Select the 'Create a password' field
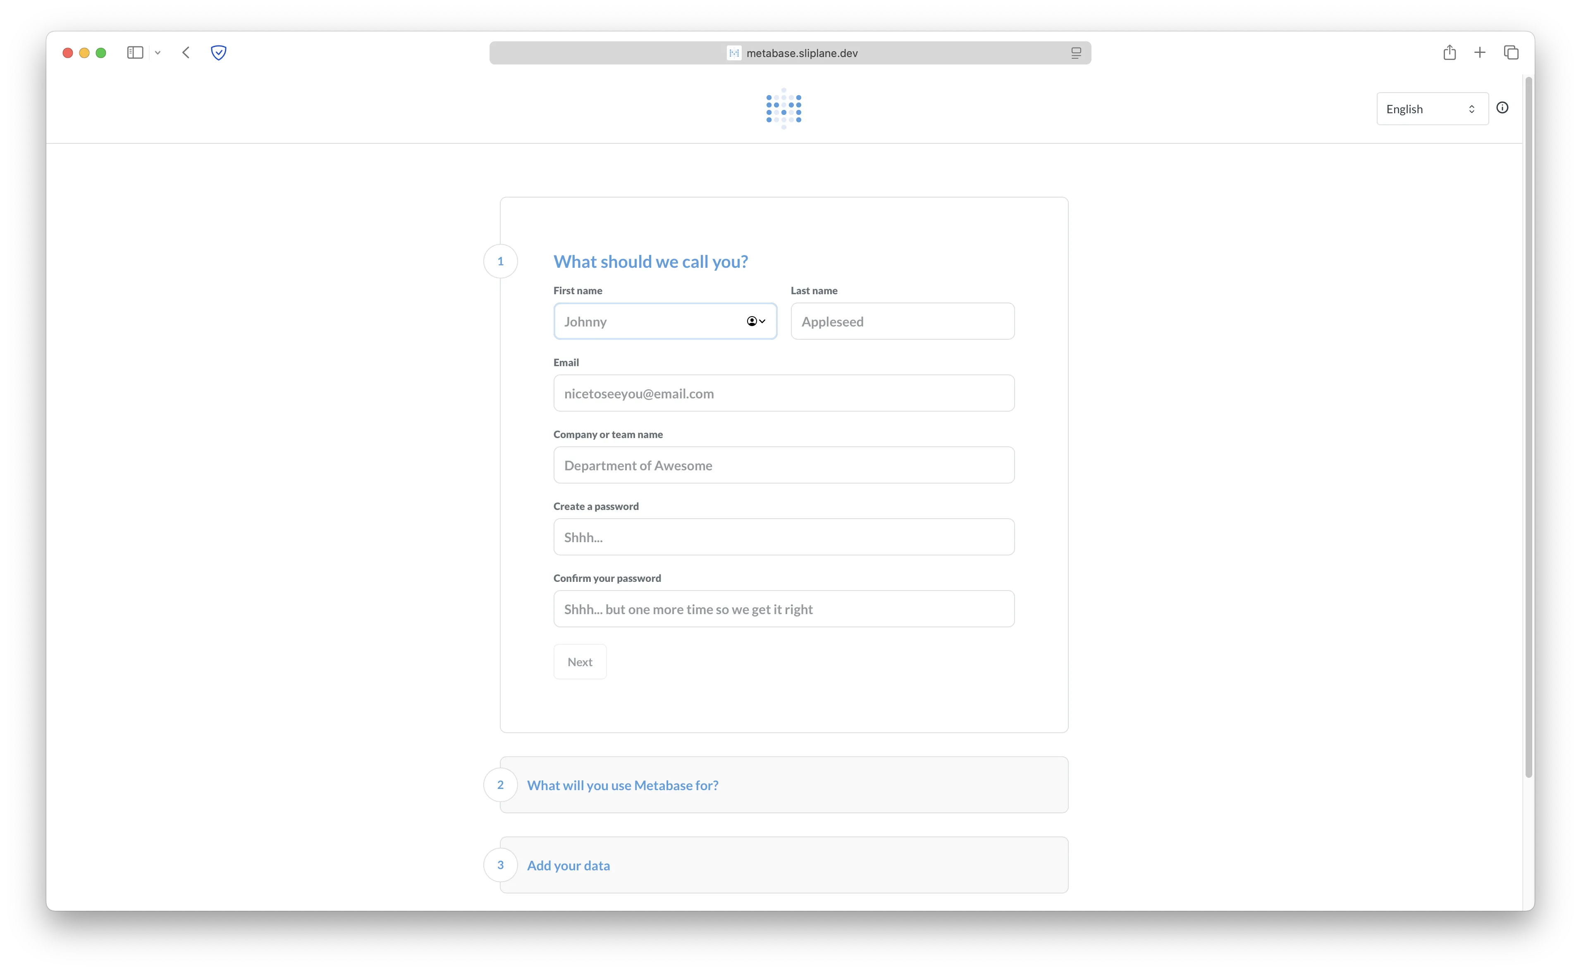 [783, 537]
